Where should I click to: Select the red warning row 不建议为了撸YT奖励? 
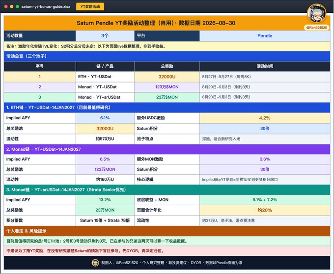pyautogui.click(x=167, y=251)
